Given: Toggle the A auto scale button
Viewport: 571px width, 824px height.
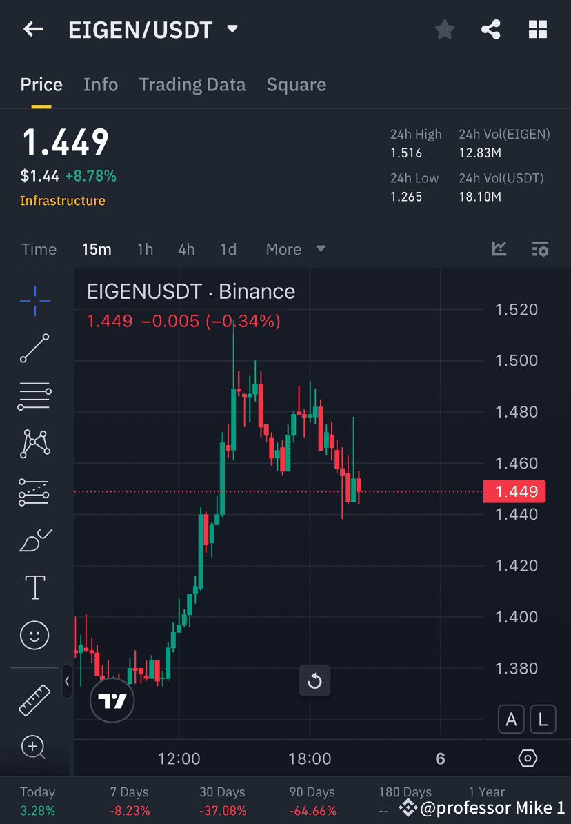Looking at the screenshot, I should pyautogui.click(x=511, y=718).
